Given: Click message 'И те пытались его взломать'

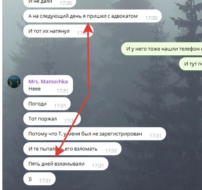Looking at the screenshot, I should click(x=72, y=149).
